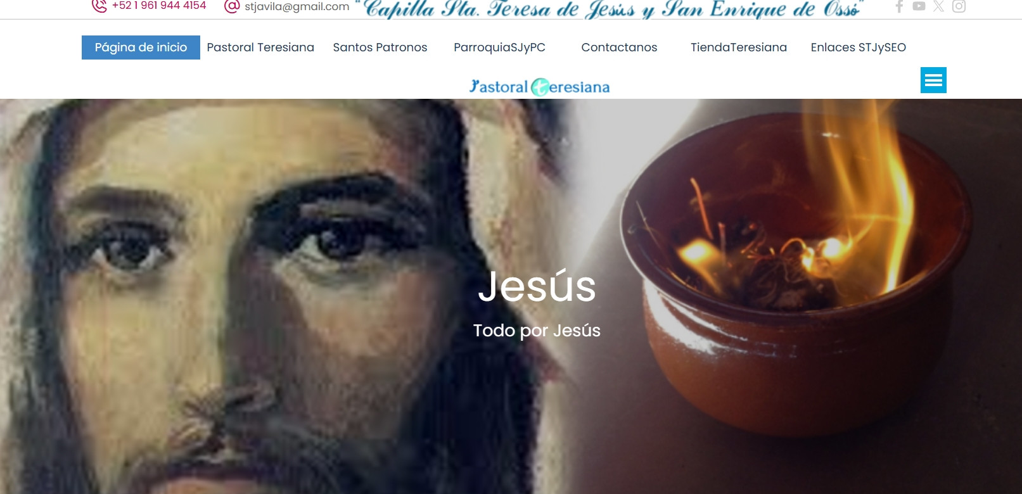
Task: Open the Contactanos menu item
Action: [619, 47]
